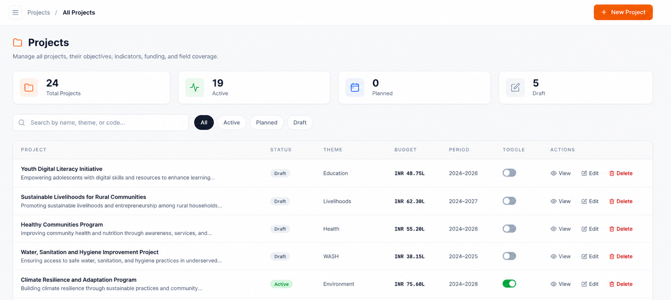Filter projects by Planned status

(x=266, y=122)
